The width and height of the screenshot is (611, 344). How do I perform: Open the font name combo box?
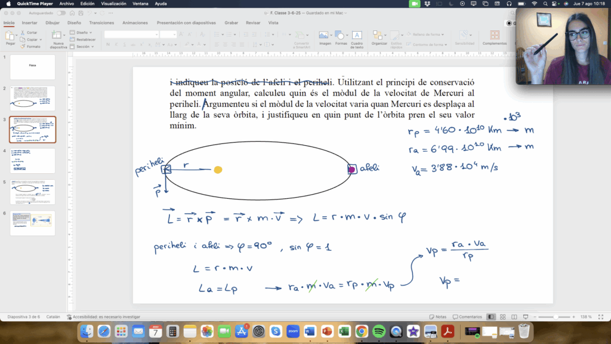click(x=131, y=34)
